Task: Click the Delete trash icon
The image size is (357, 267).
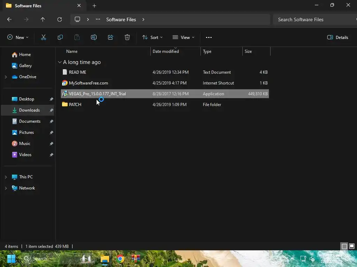Action: pos(127,38)
